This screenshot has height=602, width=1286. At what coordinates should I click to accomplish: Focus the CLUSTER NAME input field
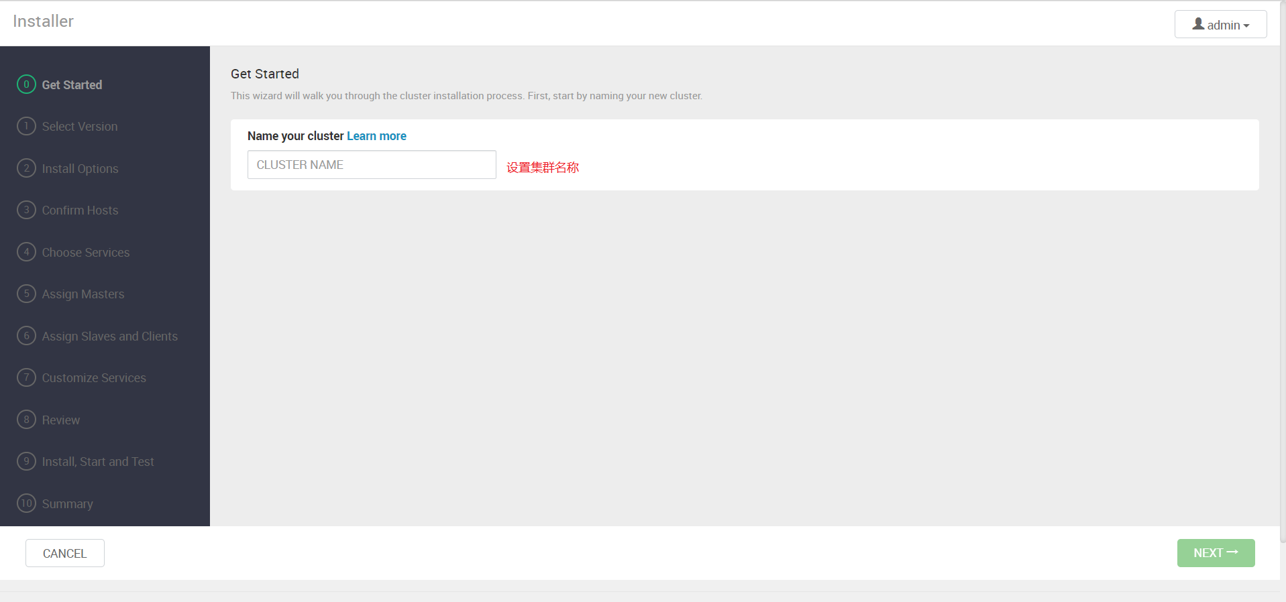372,164
